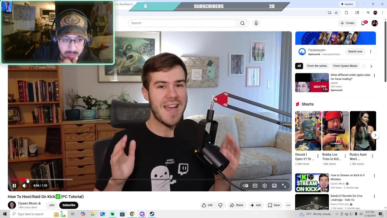Open video player settings gear
The image size is (387, 218).
click(265, 186)
